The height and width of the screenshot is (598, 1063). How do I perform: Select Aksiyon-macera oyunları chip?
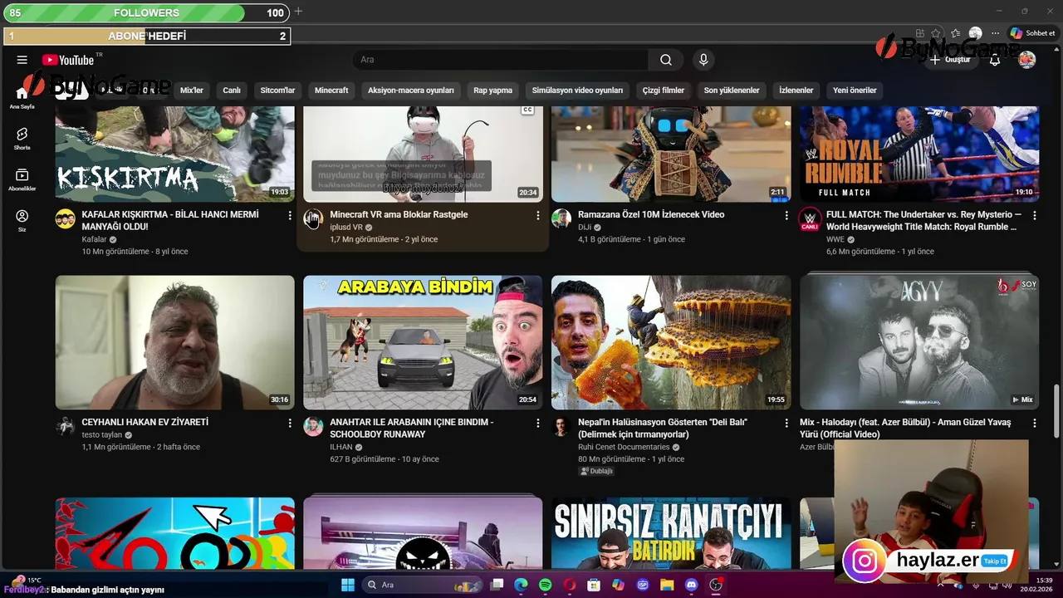[x=411, y=90]
